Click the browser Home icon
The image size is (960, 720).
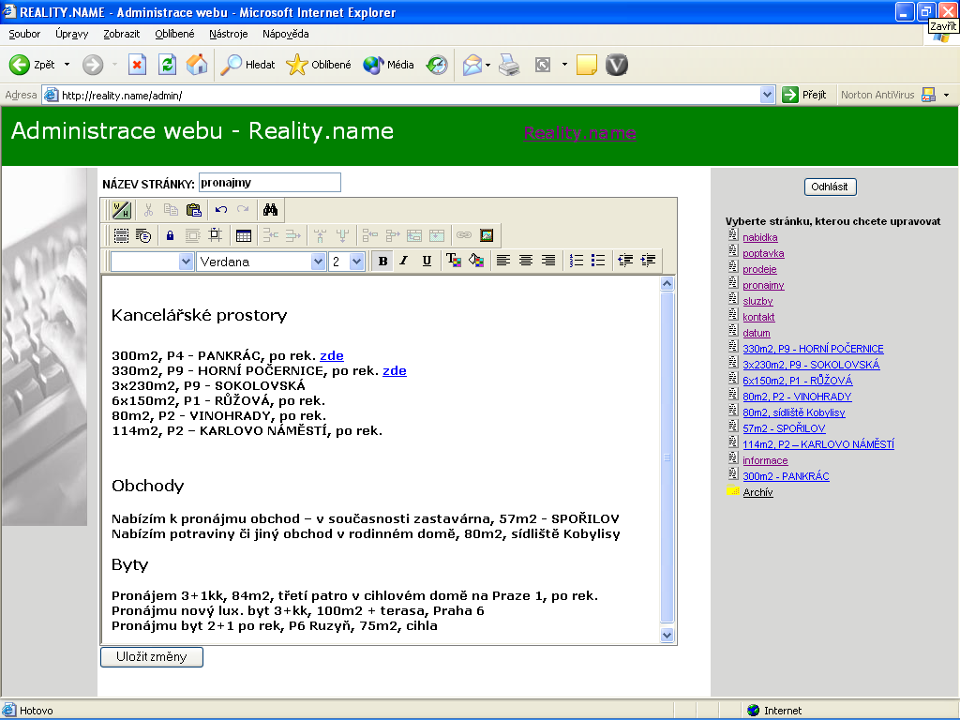tap(197, 65)
